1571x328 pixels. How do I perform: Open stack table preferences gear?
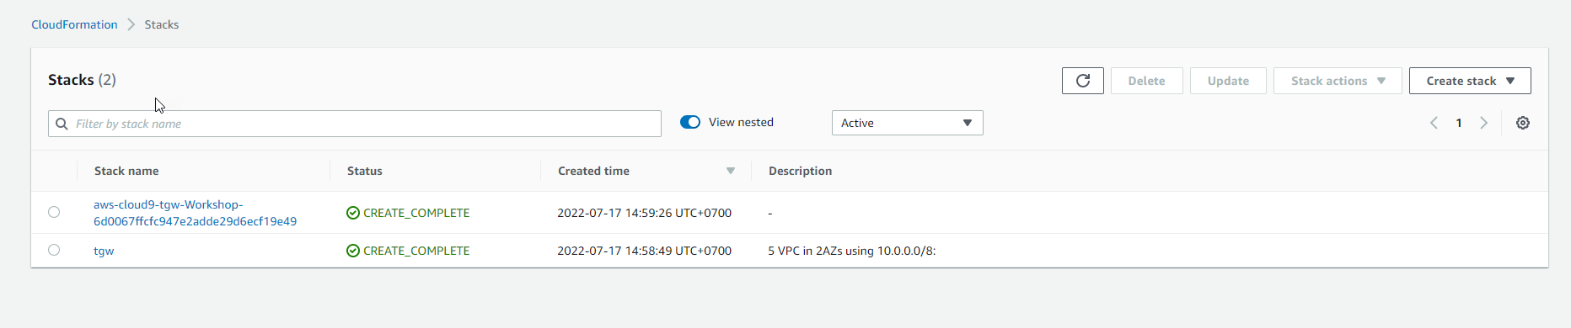click(x=1523, y=123)
